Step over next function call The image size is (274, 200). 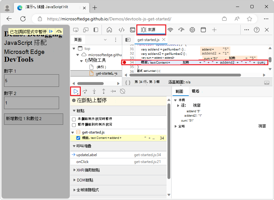point(85,92)
